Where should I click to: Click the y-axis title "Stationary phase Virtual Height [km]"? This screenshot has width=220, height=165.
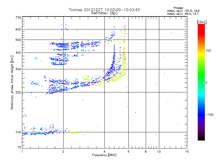click(12, 82)
